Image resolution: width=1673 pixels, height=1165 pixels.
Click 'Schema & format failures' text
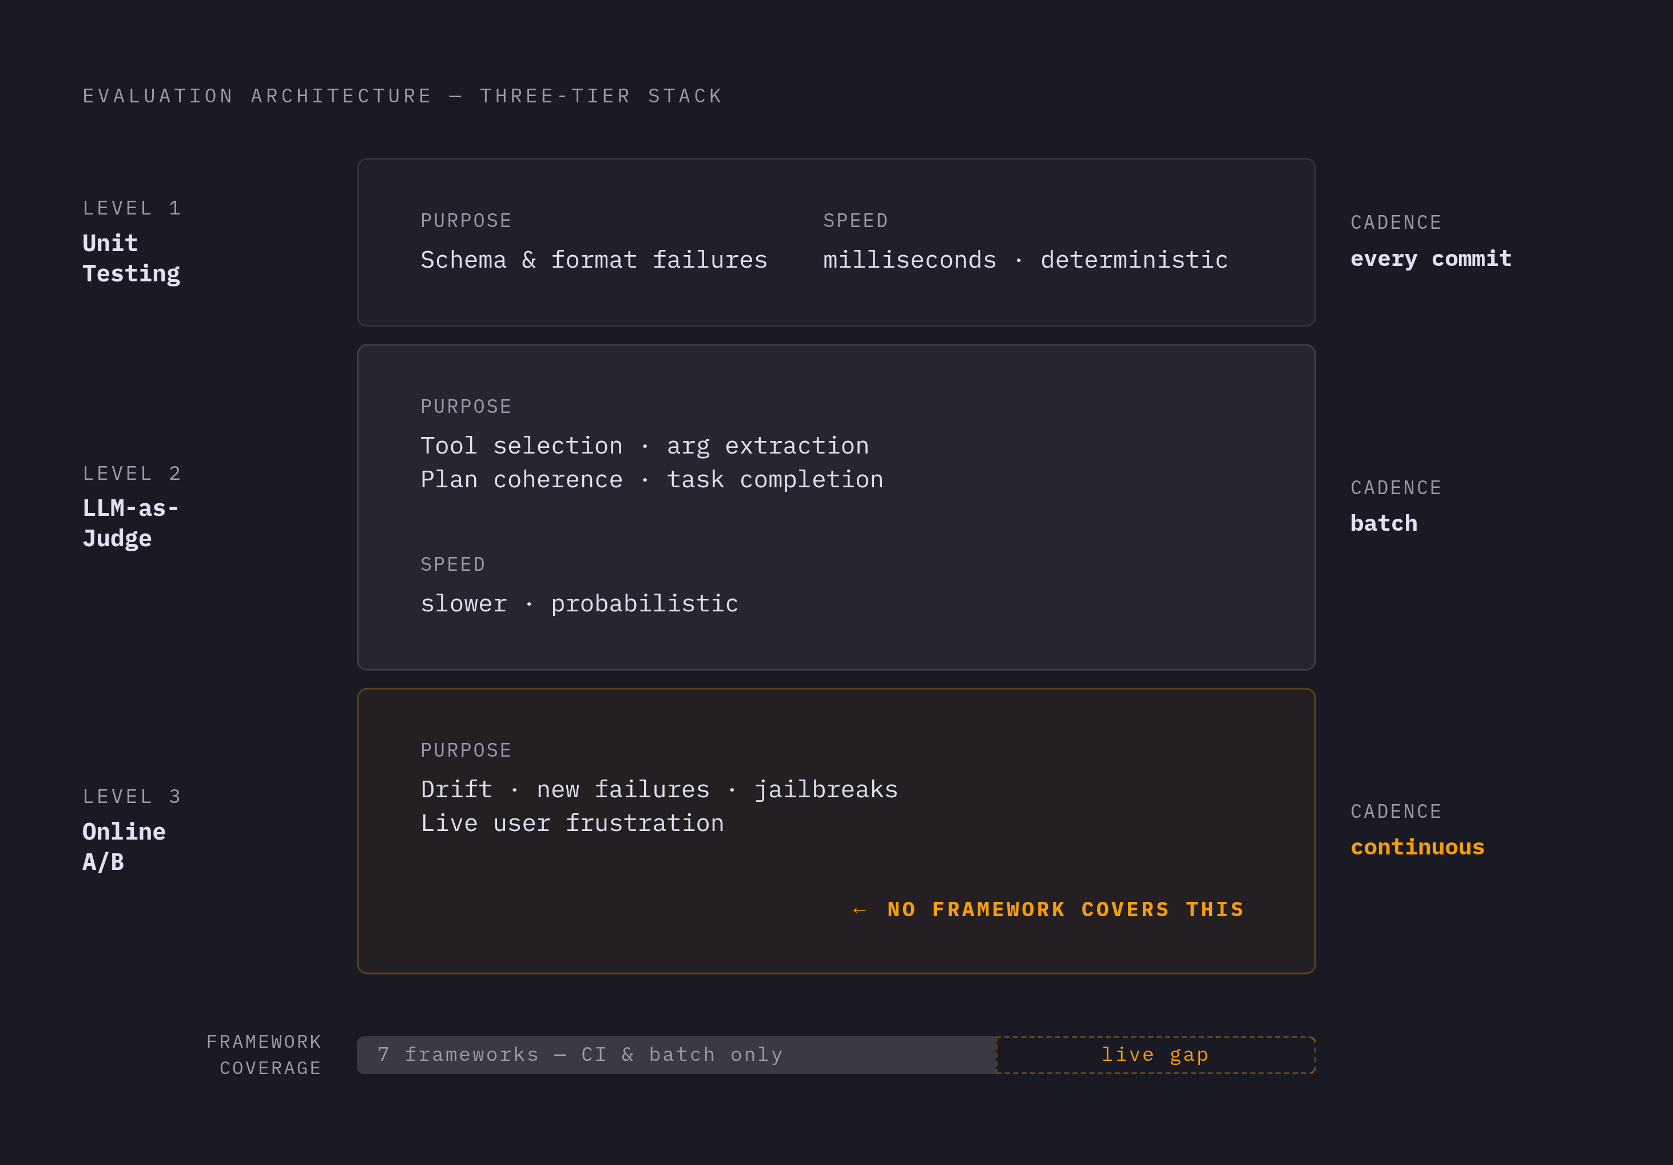pos(594,260)
